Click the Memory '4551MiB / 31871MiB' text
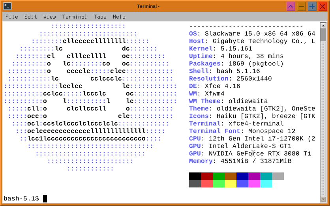This screenshot has width=330, height=206. pyautogui.click(x=256, y=161)
